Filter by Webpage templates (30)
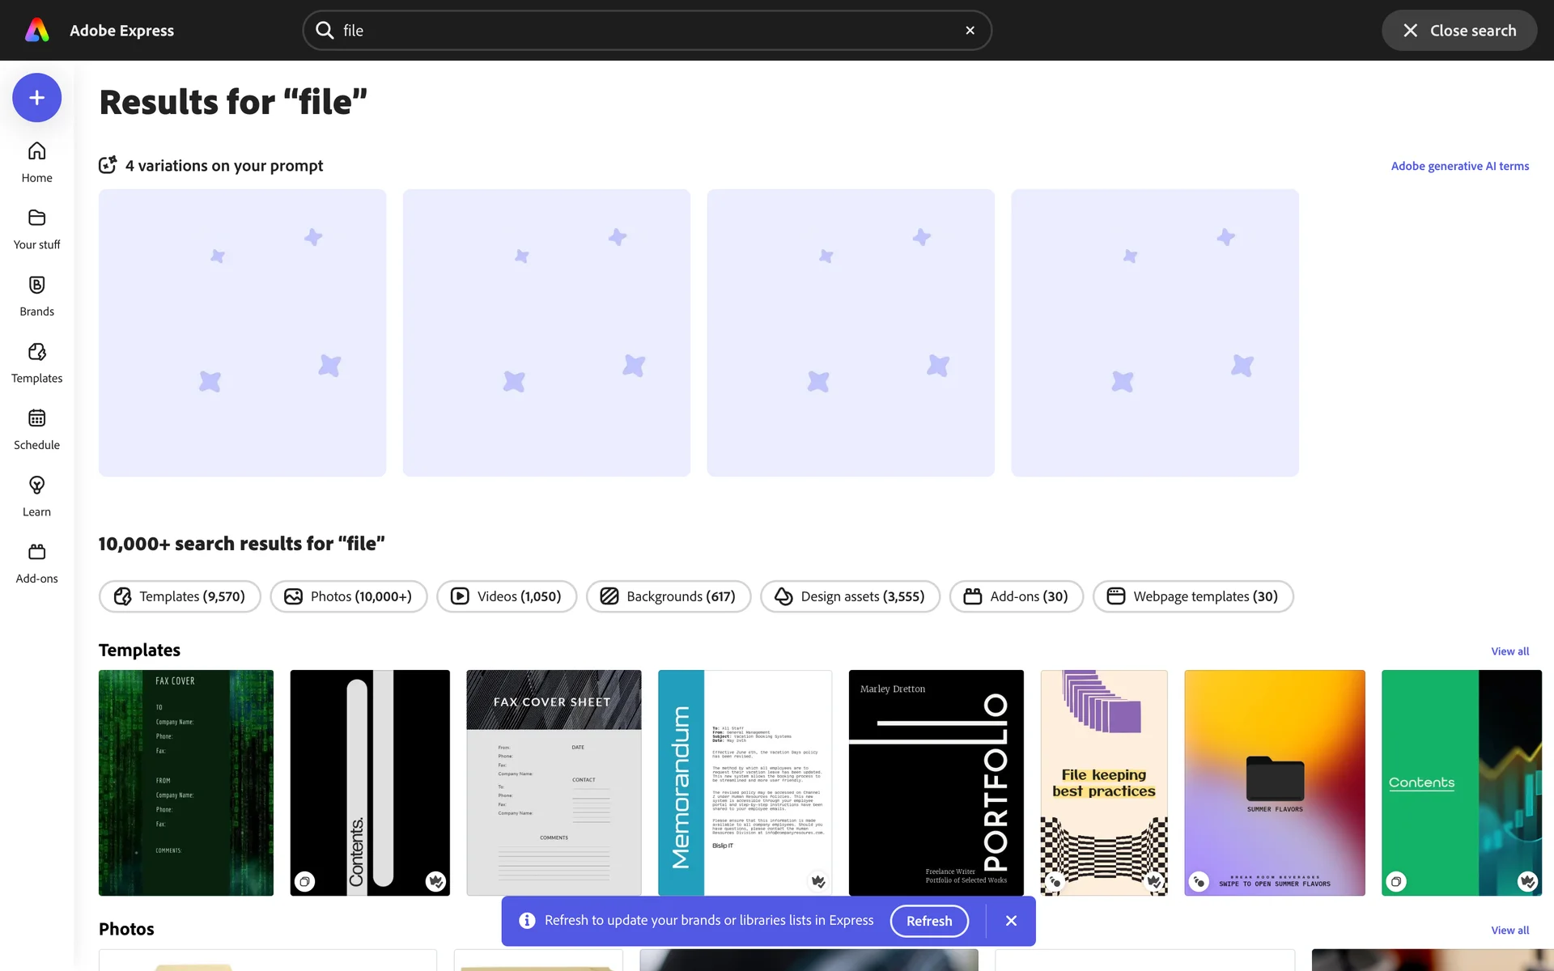 [1193, 596]
